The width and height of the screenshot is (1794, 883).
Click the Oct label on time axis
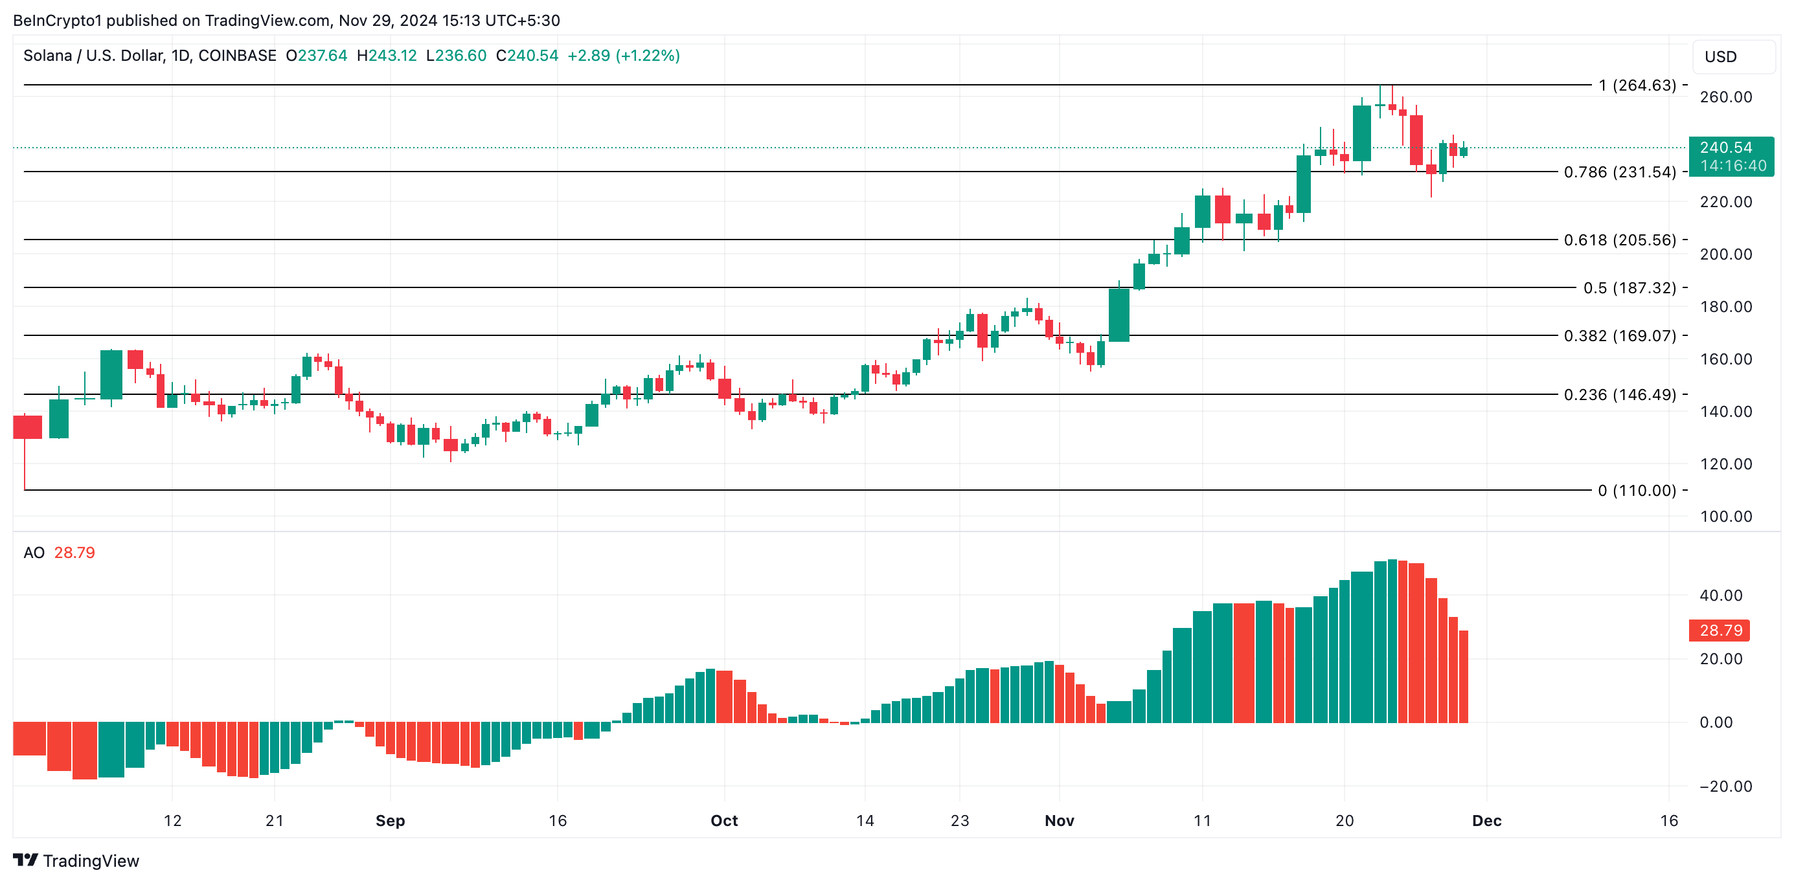point(723,821)
